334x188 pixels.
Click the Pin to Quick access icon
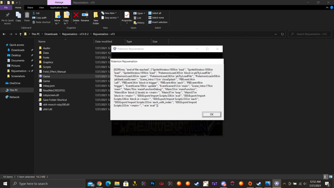(7, 16)
